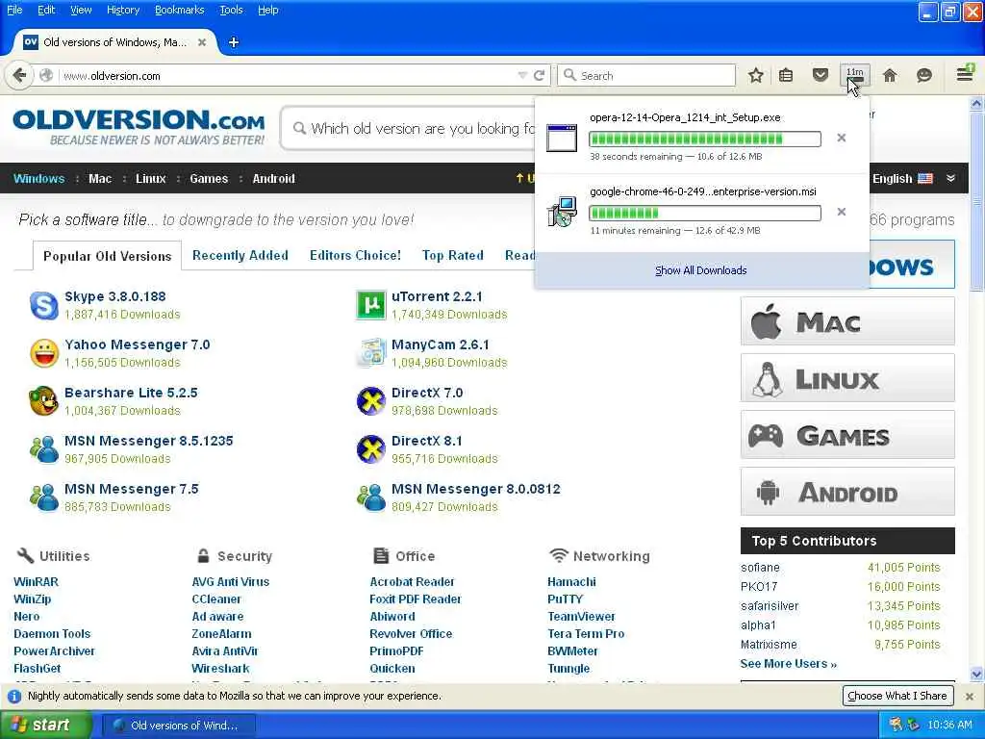Go to the Firefox home page icon
The height and width of the screenshot is (739, 985).
(890, 75)
